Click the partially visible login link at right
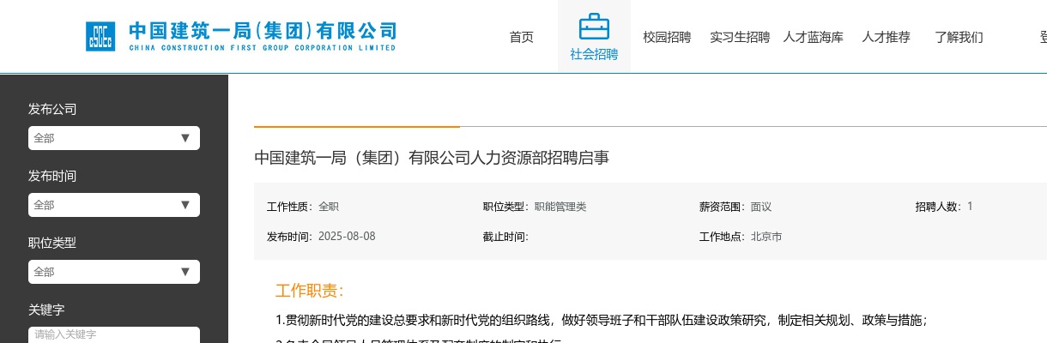The image size is (1047, 343). pyautogui.click(x=1042, y=37)
